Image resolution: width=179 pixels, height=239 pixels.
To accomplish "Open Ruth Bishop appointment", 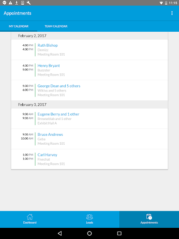I will [x=89, y=50].
